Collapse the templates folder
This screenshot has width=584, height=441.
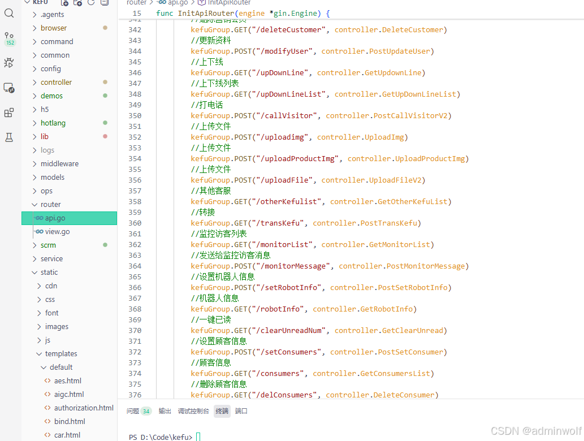[x=39, y=353]
